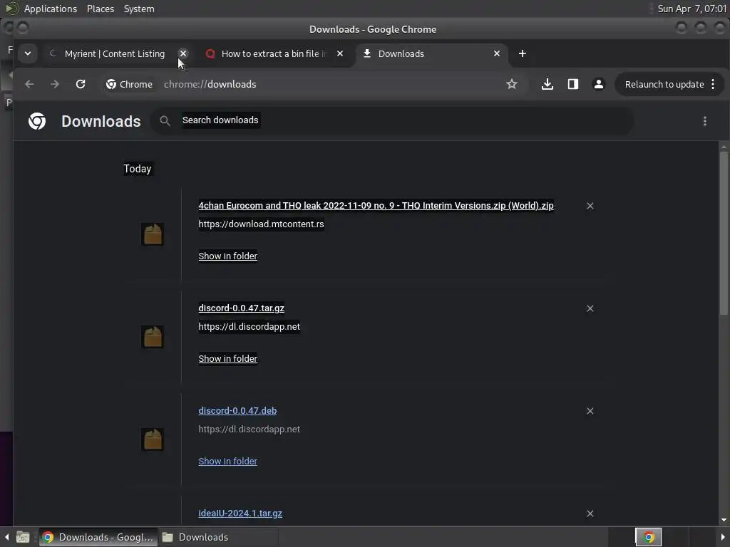Select Downloads - Google Chrome taskbar entry

98,537
